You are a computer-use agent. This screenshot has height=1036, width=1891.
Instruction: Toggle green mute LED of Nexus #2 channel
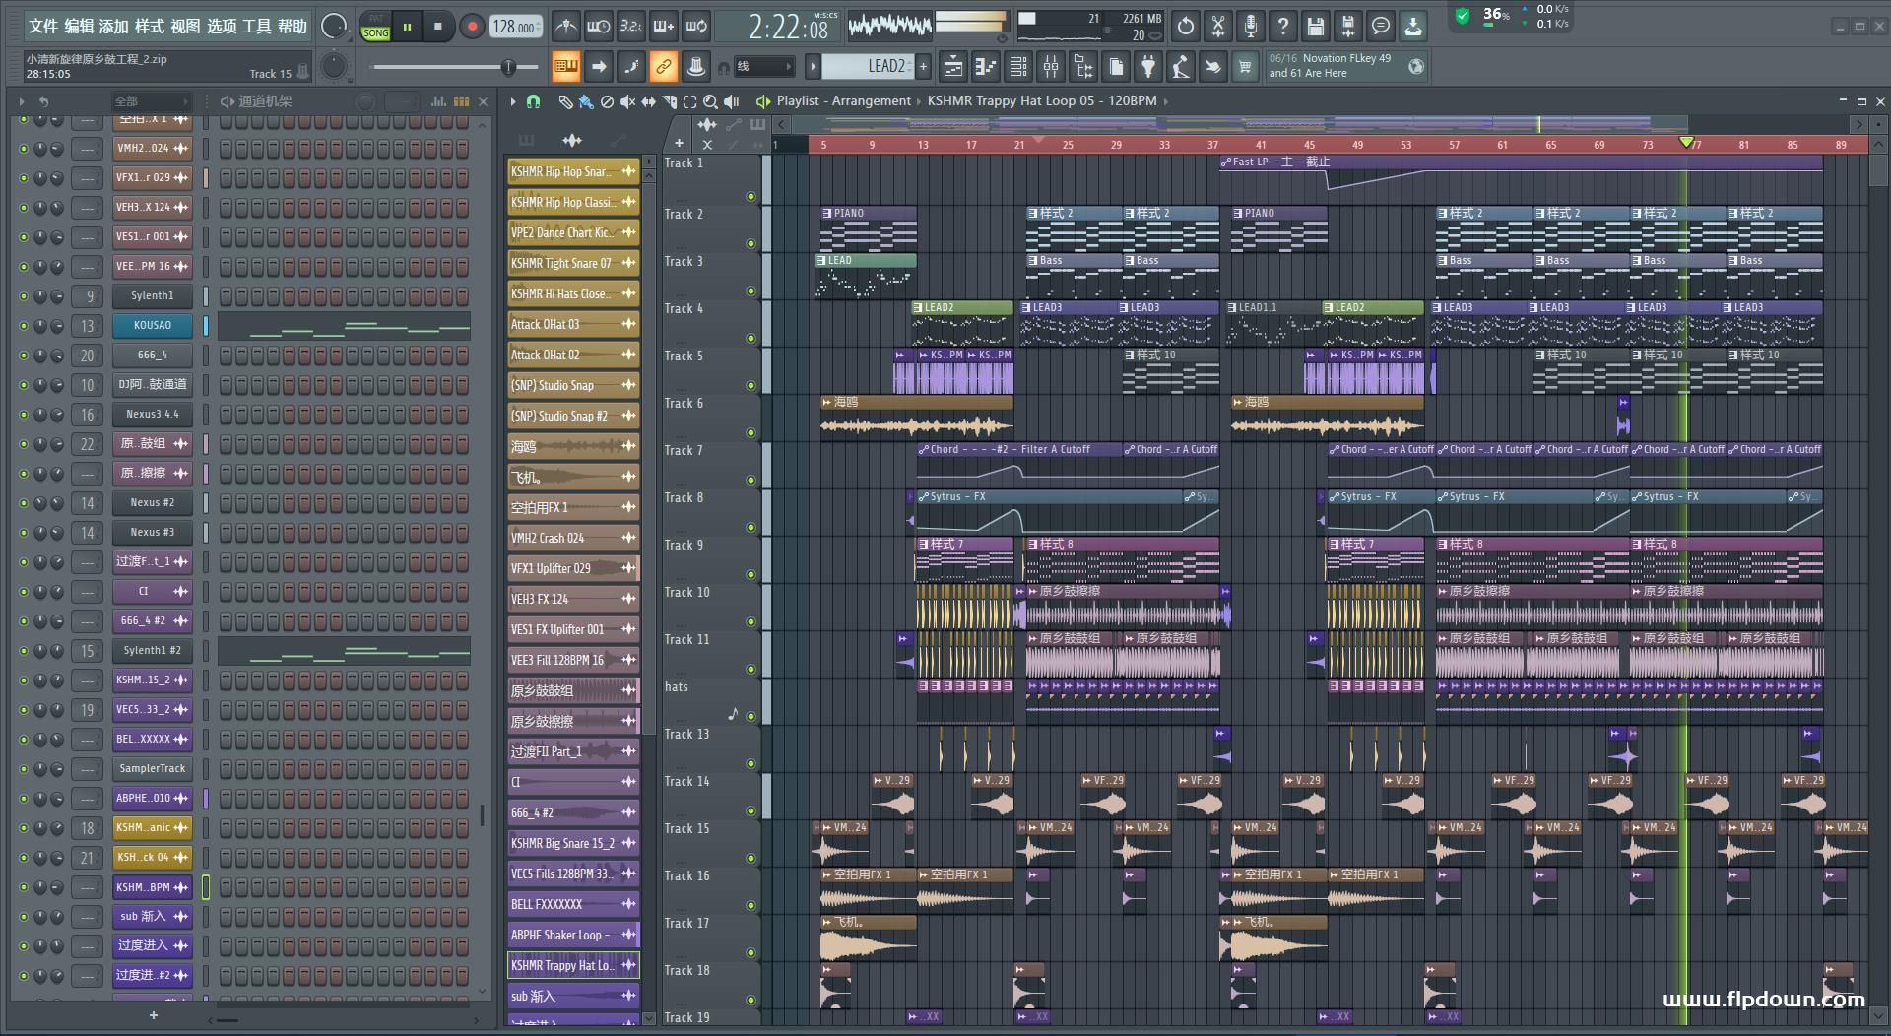pos(23,503)
